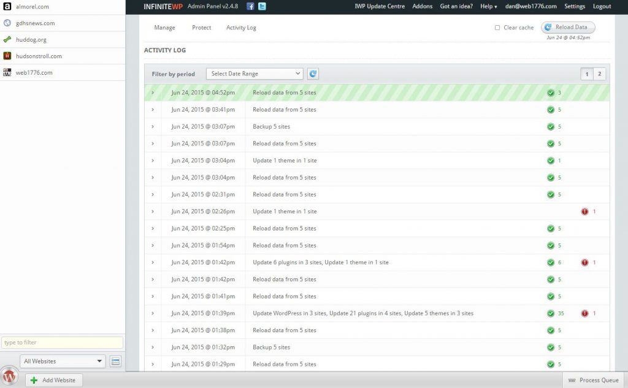The height and width of the screenshot is (388, 628).
Task: Click success check on 01:32pm Backup row
Action: 551,348
